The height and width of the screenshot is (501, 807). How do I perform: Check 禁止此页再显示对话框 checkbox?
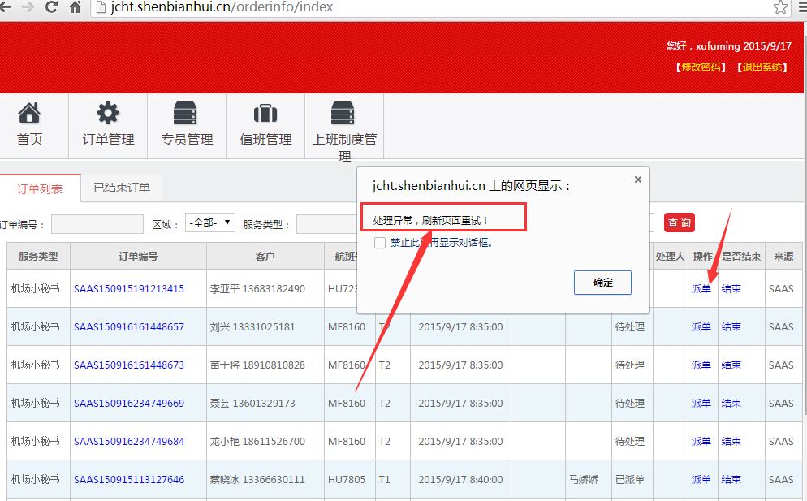coord(380,243)
